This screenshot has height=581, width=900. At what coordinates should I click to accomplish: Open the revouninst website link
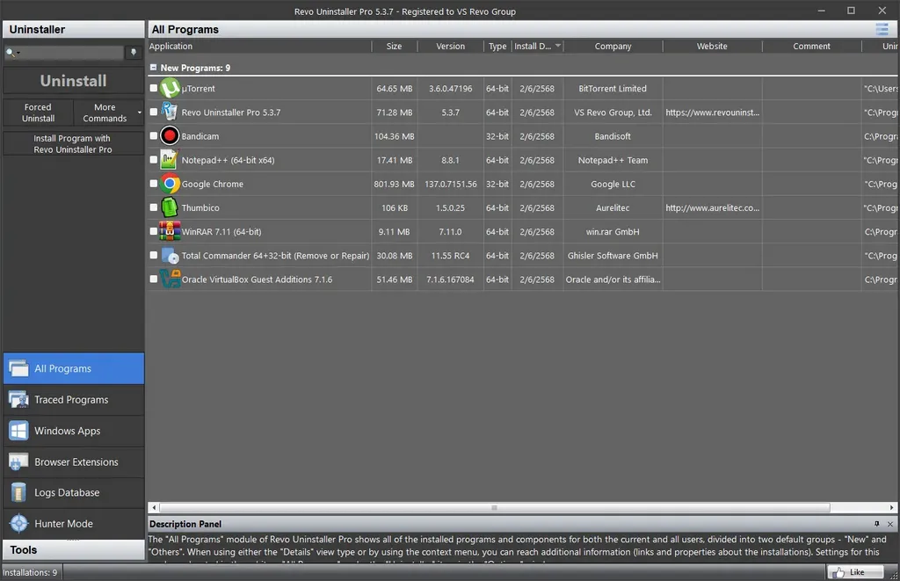[x=712, y=112]
